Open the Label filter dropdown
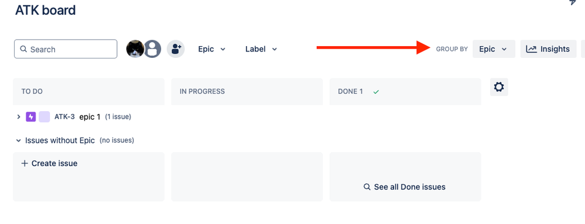This screenshot has height=224, width=585. pos(261,49)
